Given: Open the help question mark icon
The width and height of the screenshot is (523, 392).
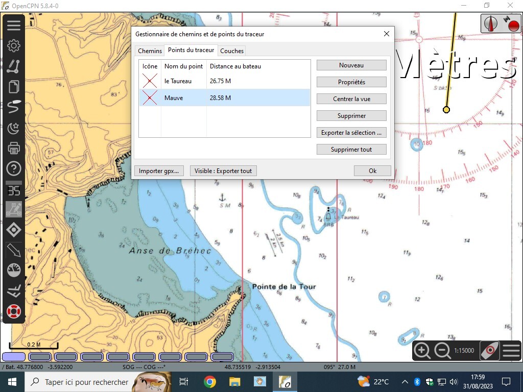Looking at the screenshot, I should coord(14,168).
